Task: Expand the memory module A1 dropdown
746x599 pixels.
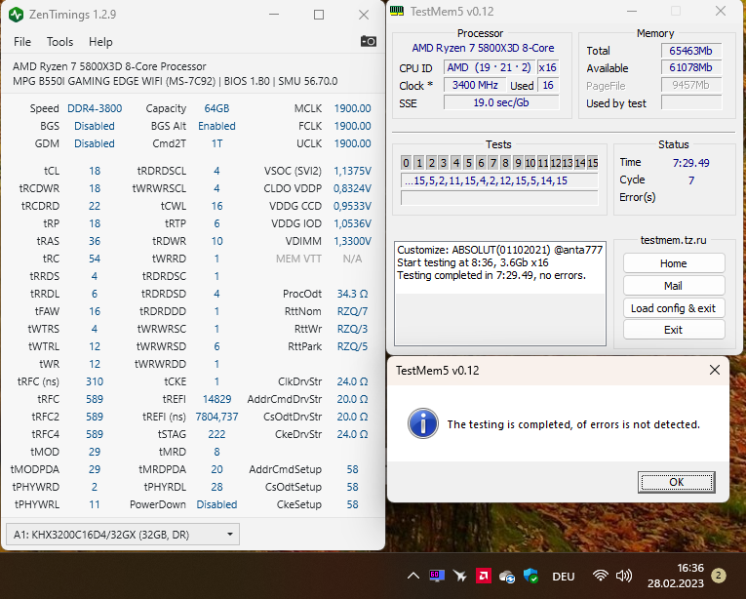Action: coord(123,535)
